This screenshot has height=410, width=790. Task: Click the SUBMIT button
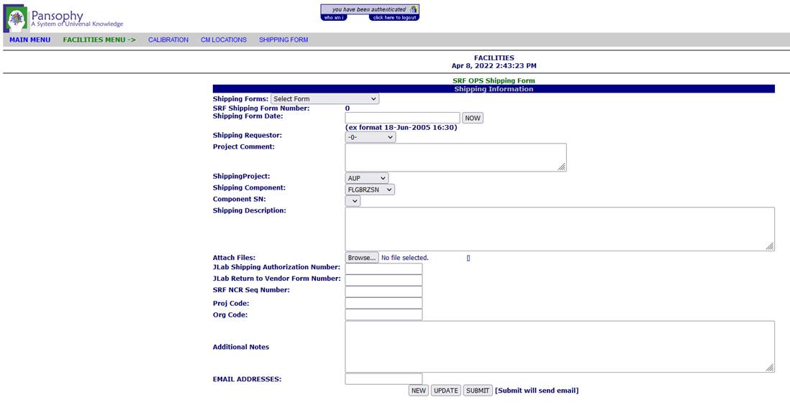click(477, 391)
